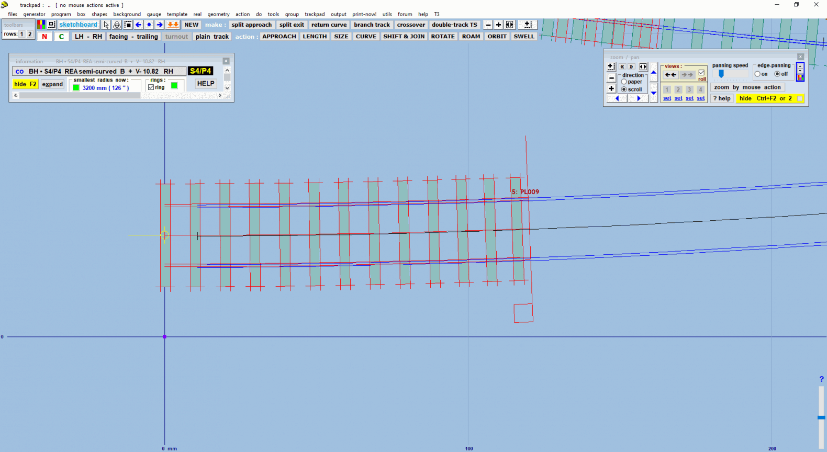This screenshot has width=827, height=452.
Task: Click the storage box icon beside sketchboard
Action: (51, 25)
